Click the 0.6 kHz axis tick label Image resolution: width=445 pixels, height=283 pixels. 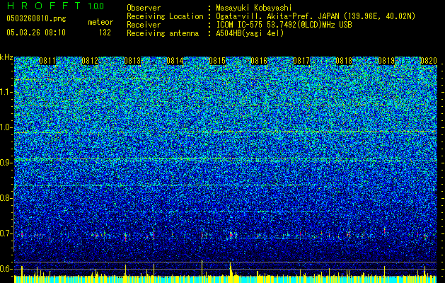point(5,269)
